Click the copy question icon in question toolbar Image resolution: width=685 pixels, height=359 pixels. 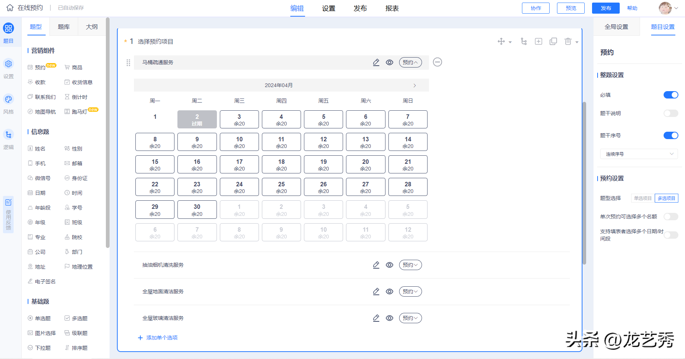553,41
